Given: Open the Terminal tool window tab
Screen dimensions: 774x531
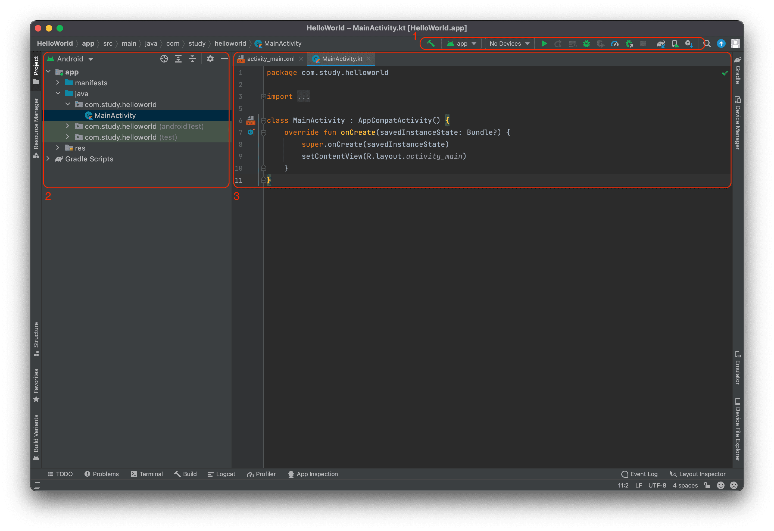Looking at the screenshot, I should (147, 474).
